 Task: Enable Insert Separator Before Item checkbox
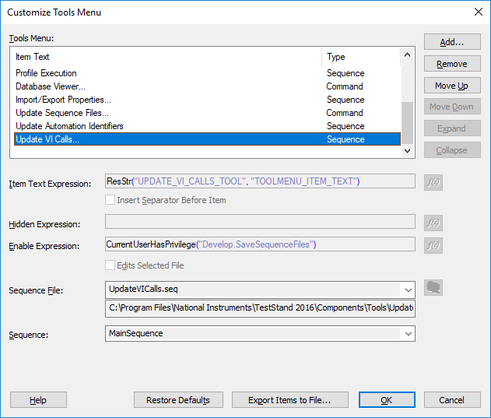click(110, 200)
